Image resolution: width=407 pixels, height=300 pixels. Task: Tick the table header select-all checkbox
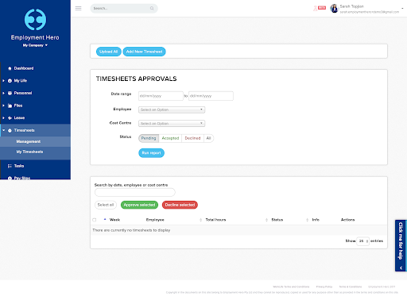(95, 220)
